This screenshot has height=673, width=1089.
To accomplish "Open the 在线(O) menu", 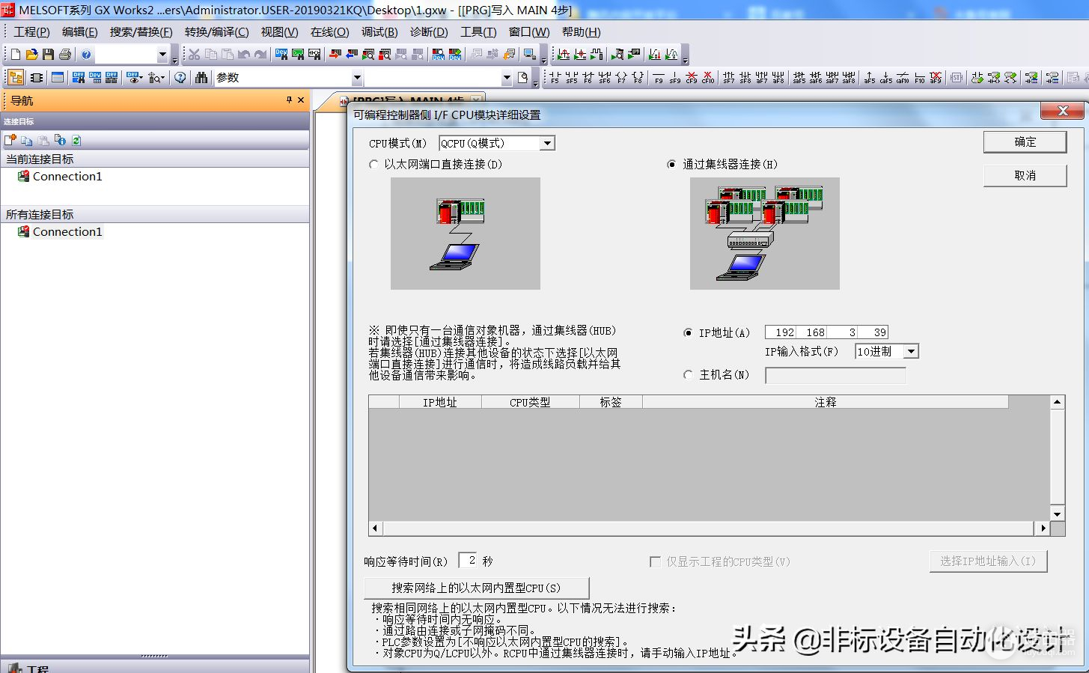I will 329,32.
